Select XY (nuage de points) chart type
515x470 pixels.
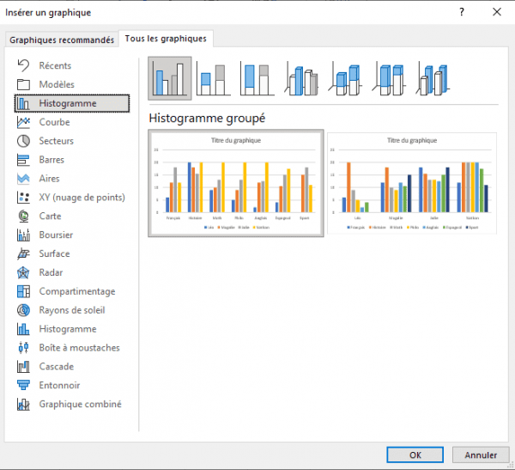tap(72, 198)
